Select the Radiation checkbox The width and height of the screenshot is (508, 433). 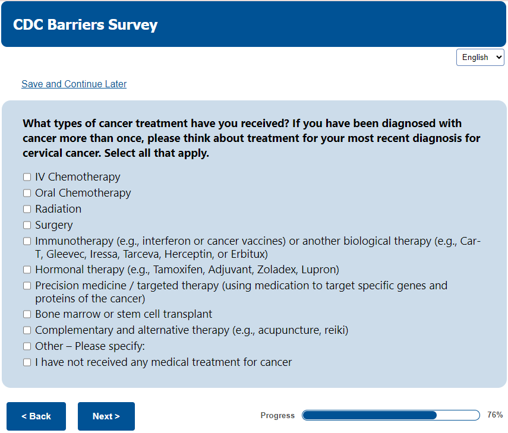27,209
